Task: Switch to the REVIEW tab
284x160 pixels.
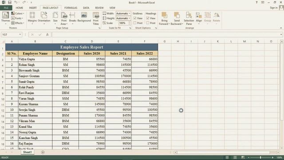Action: (x=99, y=8)
